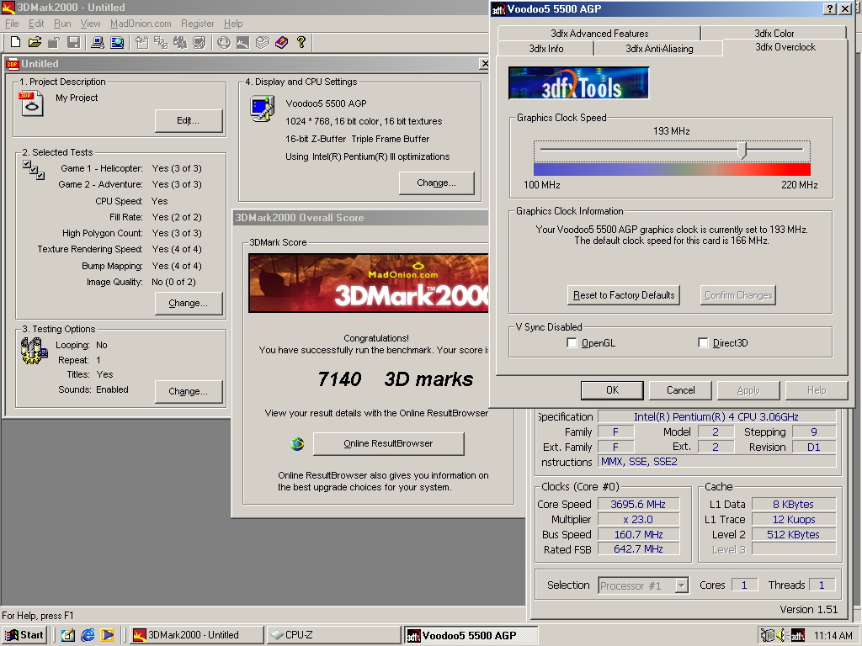Viewport: 862px width, 646px height.
Task: Open the View menu
Action: (90, 24)
